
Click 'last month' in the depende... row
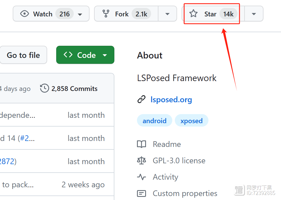(x=86, y=115)
